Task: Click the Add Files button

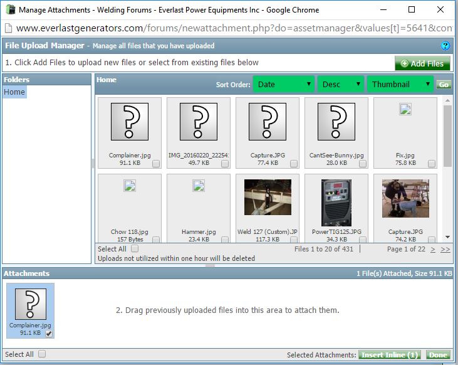Action: pos(422,63)
